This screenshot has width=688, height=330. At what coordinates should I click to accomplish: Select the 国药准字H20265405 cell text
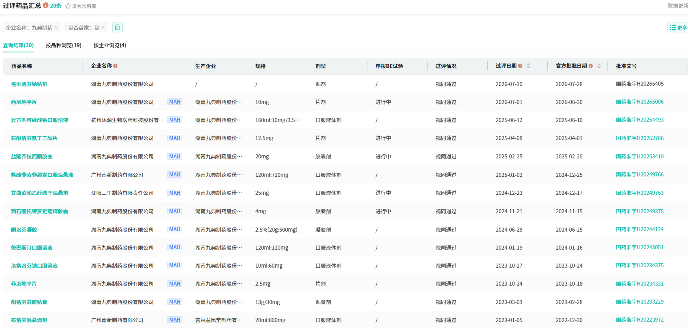pyautogui.click(x=640, y=84)
